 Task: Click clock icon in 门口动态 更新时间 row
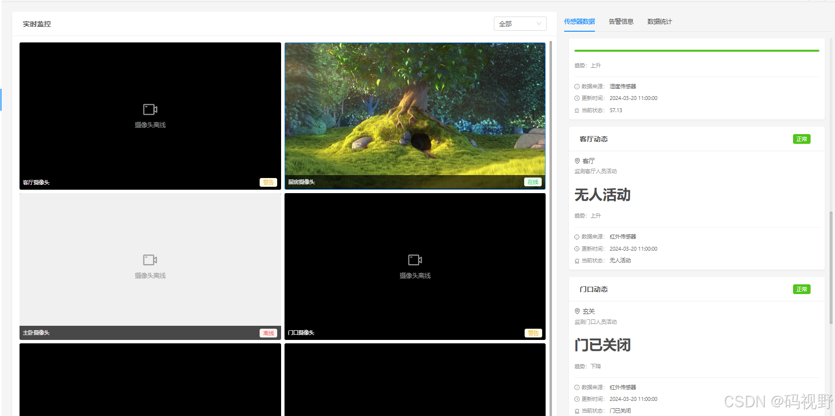pyautogui.click(x=577, y=399)
